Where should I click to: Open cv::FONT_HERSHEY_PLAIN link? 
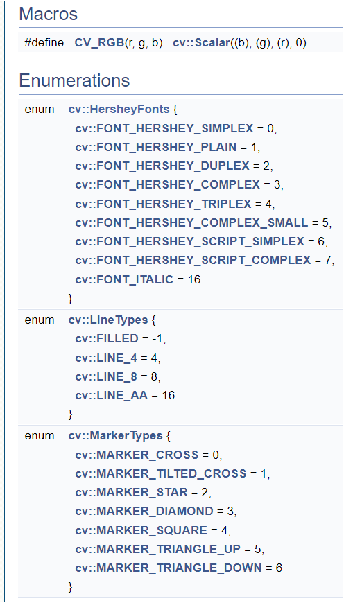156,147
